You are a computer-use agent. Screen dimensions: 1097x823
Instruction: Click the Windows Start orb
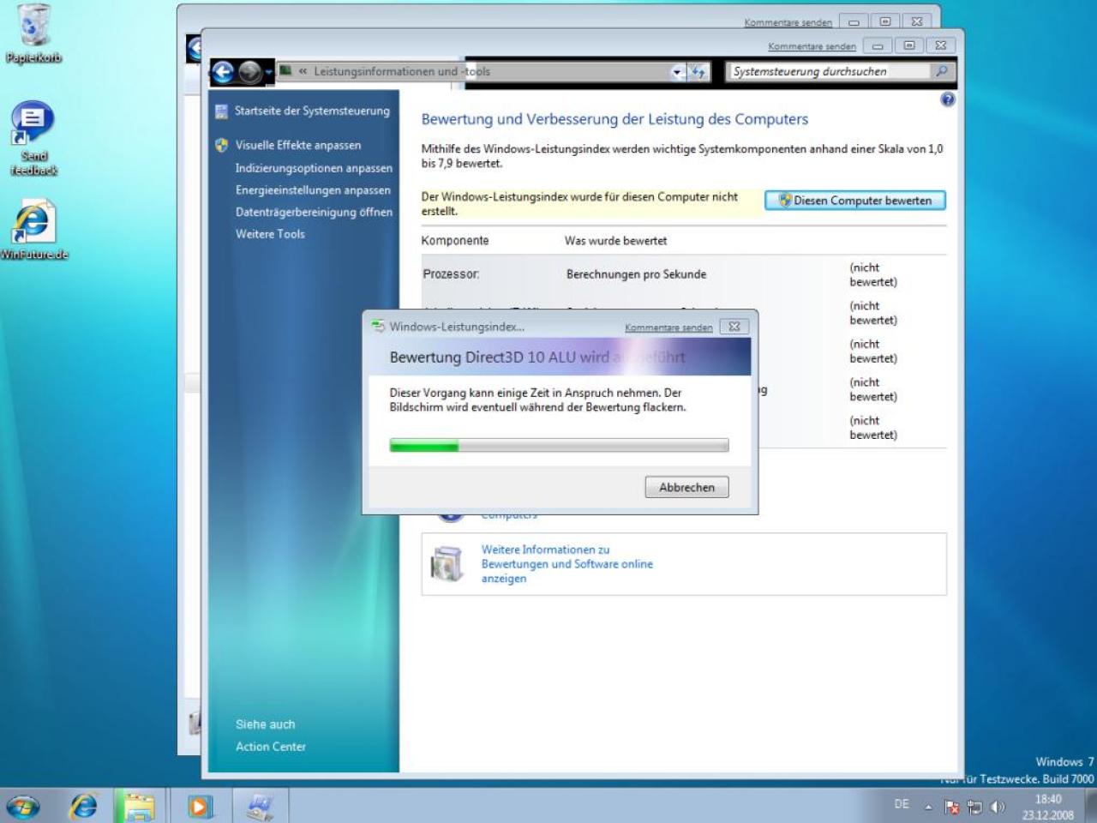pyautogui.click(x=23, y=806)
